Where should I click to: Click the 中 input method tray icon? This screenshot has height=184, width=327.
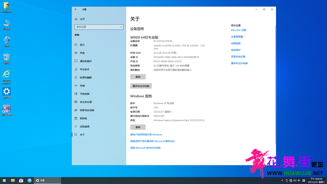tap(299, 180)
